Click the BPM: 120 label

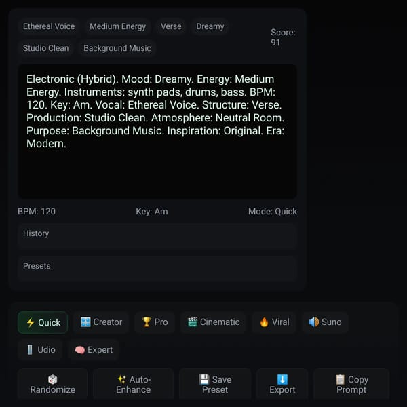pos(37,211)
